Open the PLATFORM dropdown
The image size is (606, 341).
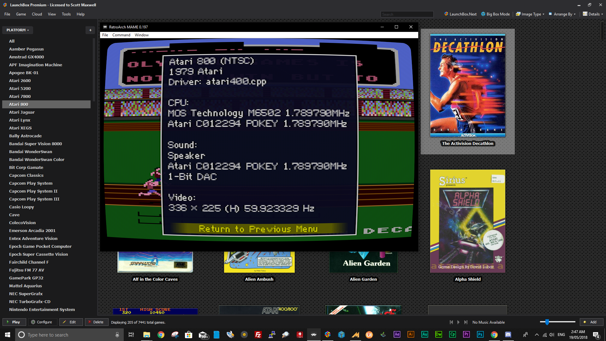(x=18, y=30)
